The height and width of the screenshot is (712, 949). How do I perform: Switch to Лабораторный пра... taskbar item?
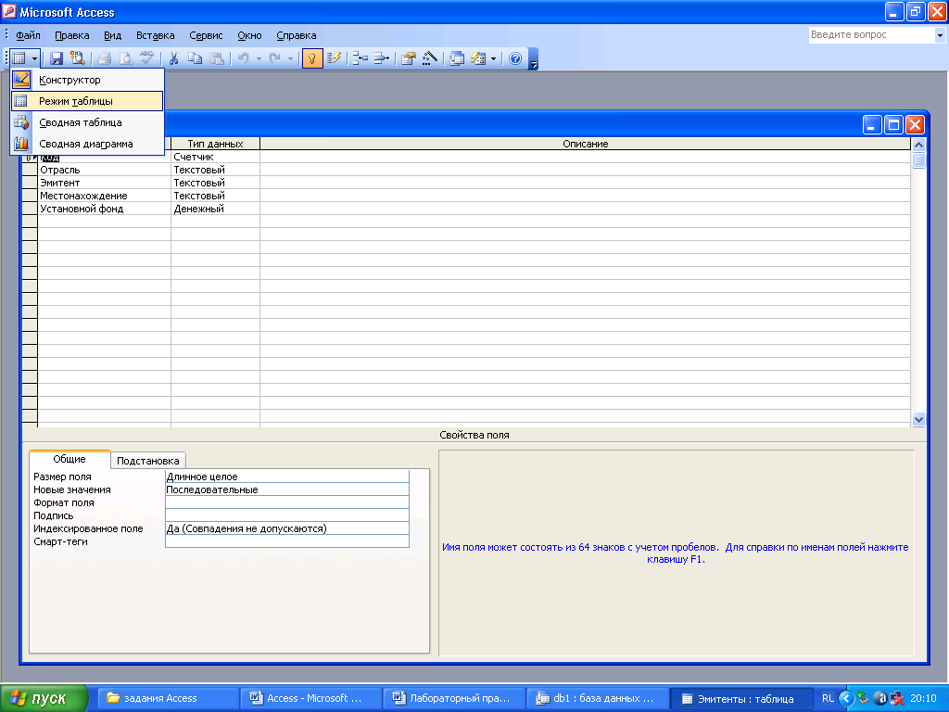click(454, 699)
